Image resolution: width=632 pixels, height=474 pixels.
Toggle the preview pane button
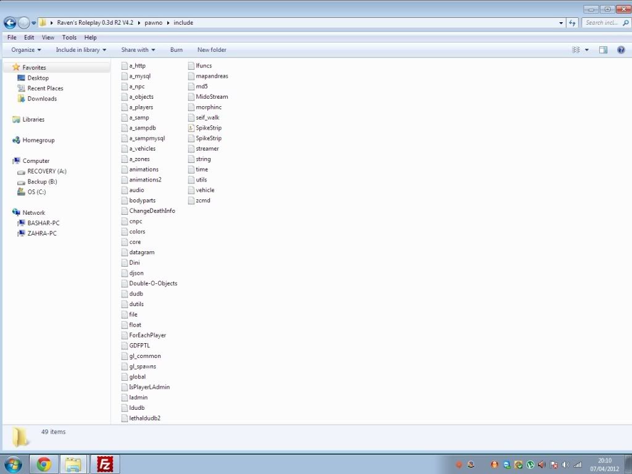[603, 50]
